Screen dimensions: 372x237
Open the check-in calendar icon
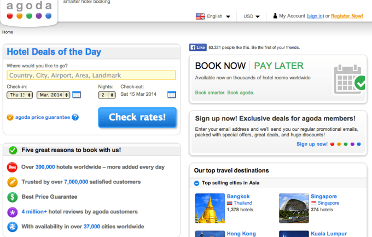pos(77,95)
